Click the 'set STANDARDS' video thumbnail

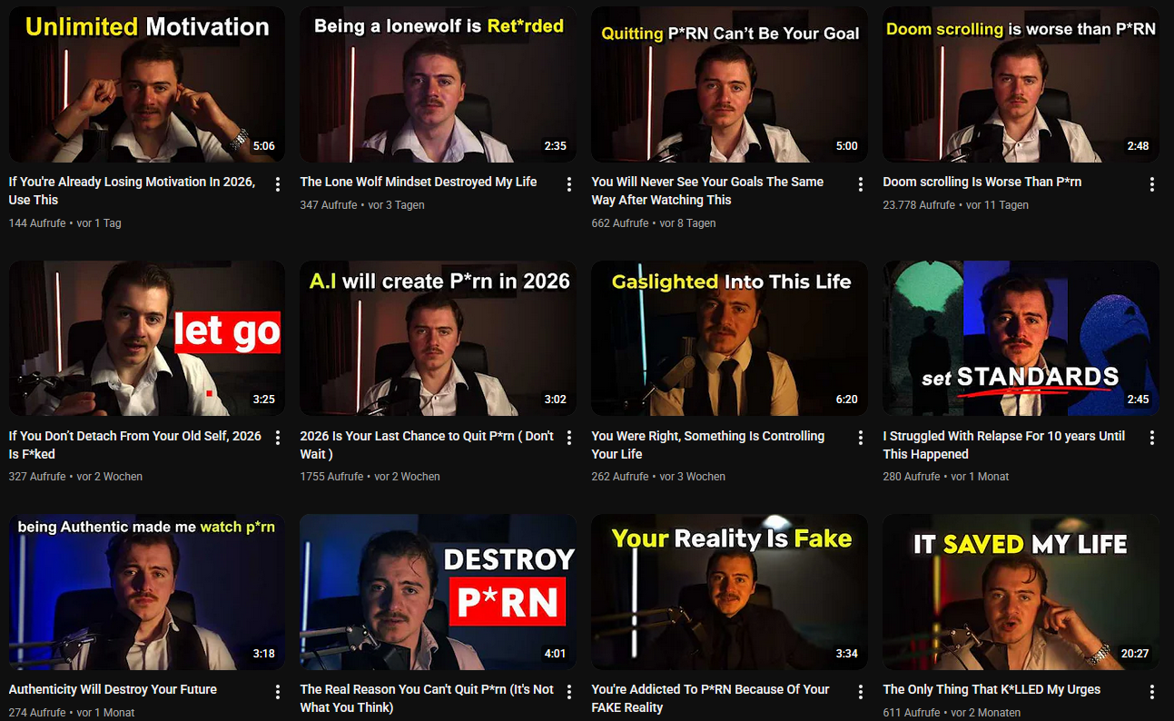(x=1021, y=339)
